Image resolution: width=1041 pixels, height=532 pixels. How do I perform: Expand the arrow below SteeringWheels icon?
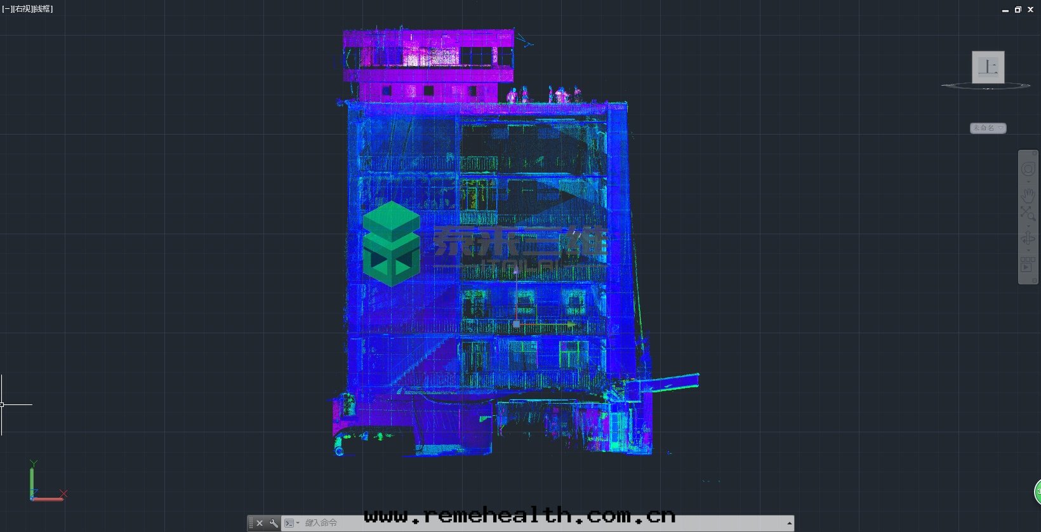[x=1028, y=182]
